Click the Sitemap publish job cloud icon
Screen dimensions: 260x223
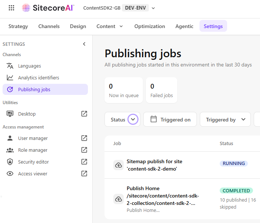pos(119,165)
